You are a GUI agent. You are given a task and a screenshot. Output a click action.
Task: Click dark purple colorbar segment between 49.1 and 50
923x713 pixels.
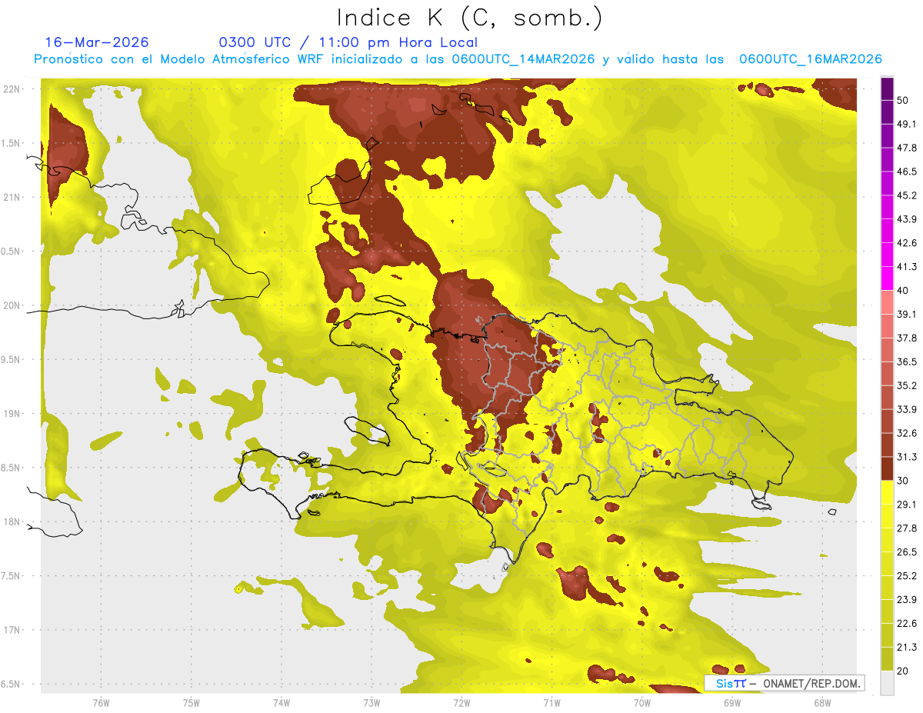point(887,112)
